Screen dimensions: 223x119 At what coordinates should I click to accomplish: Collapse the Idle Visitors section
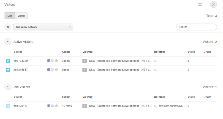8,87
